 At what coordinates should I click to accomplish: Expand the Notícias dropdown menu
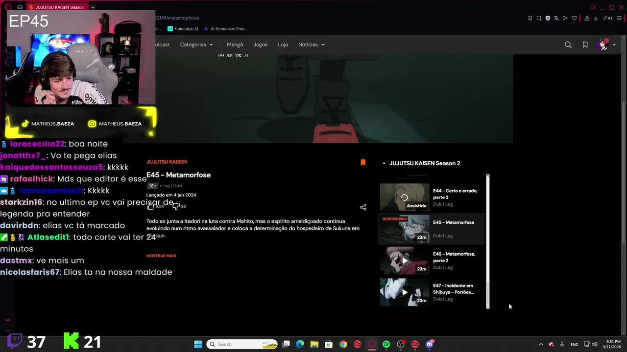click(312, 44)
